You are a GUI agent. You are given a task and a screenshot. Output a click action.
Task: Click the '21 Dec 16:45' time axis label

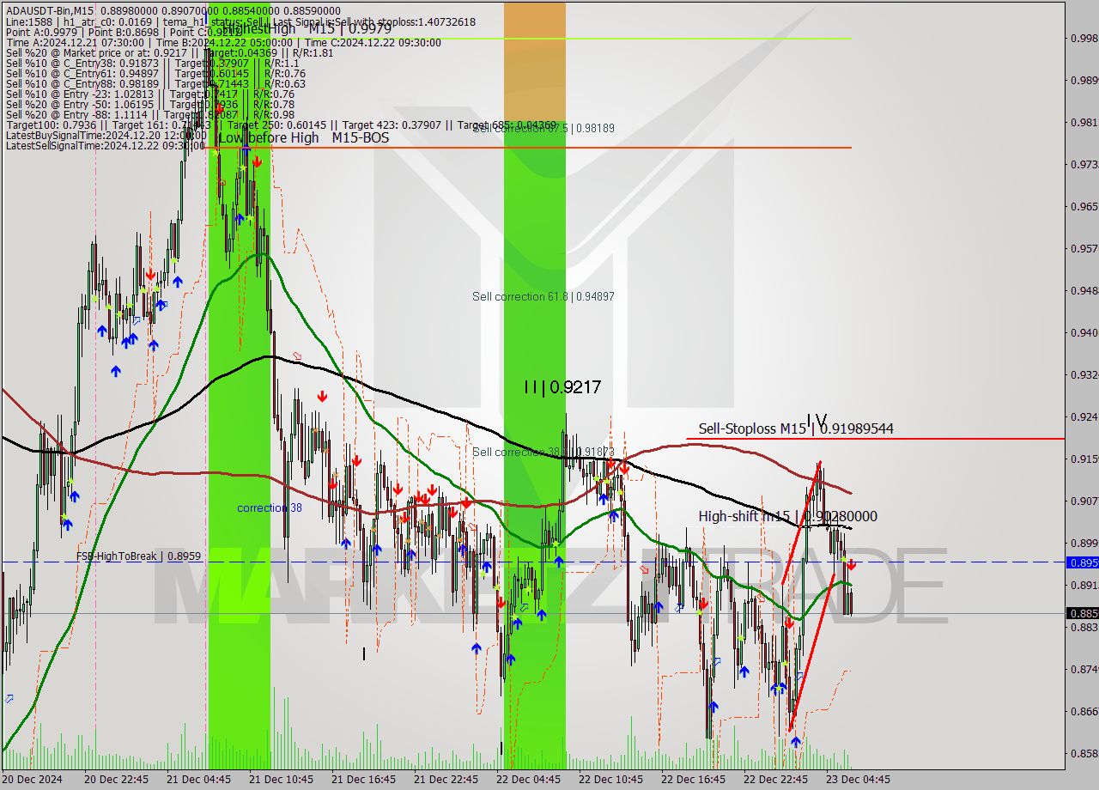pyautogui.click(x=362, y=780)
